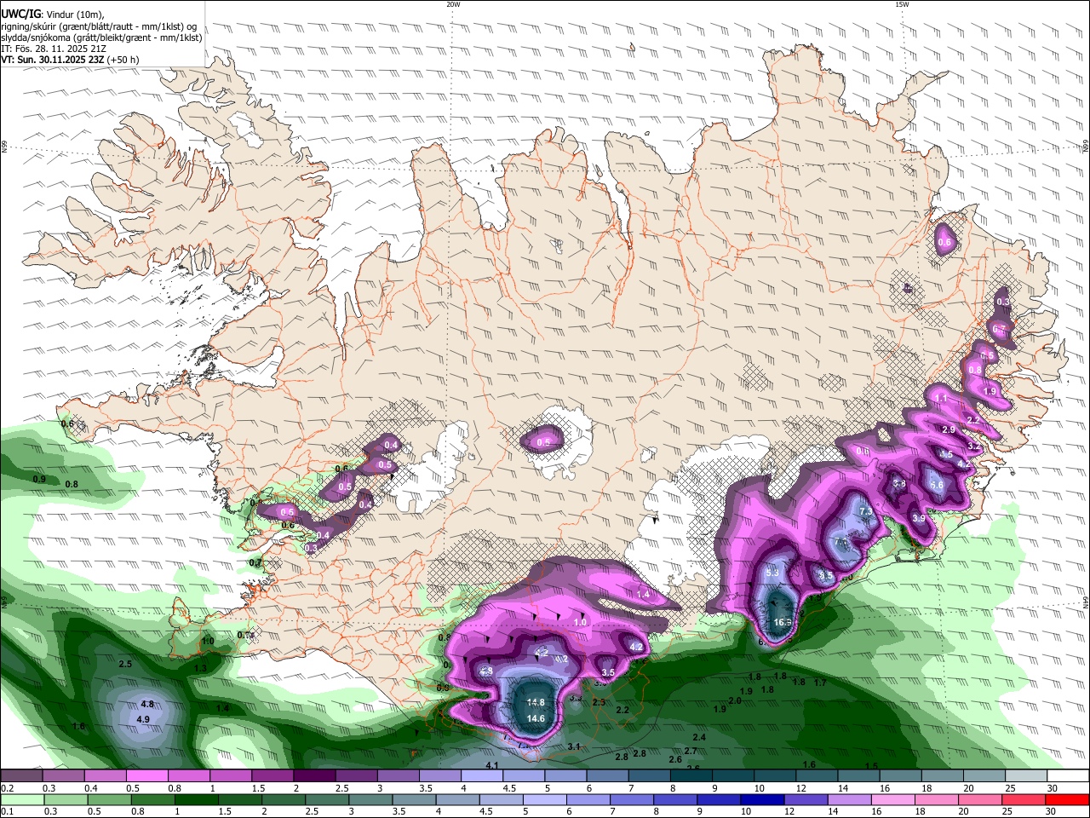
Task: Click the 'IT: Fös. 28. 11. 2025 21Z' line
Action: (x=54, y=49)
